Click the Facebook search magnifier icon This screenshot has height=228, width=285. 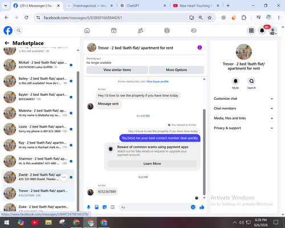pyautogui.click(x=19, y=30)
